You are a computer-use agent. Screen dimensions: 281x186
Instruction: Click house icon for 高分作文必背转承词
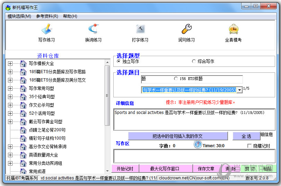click(x=23, y=147)
